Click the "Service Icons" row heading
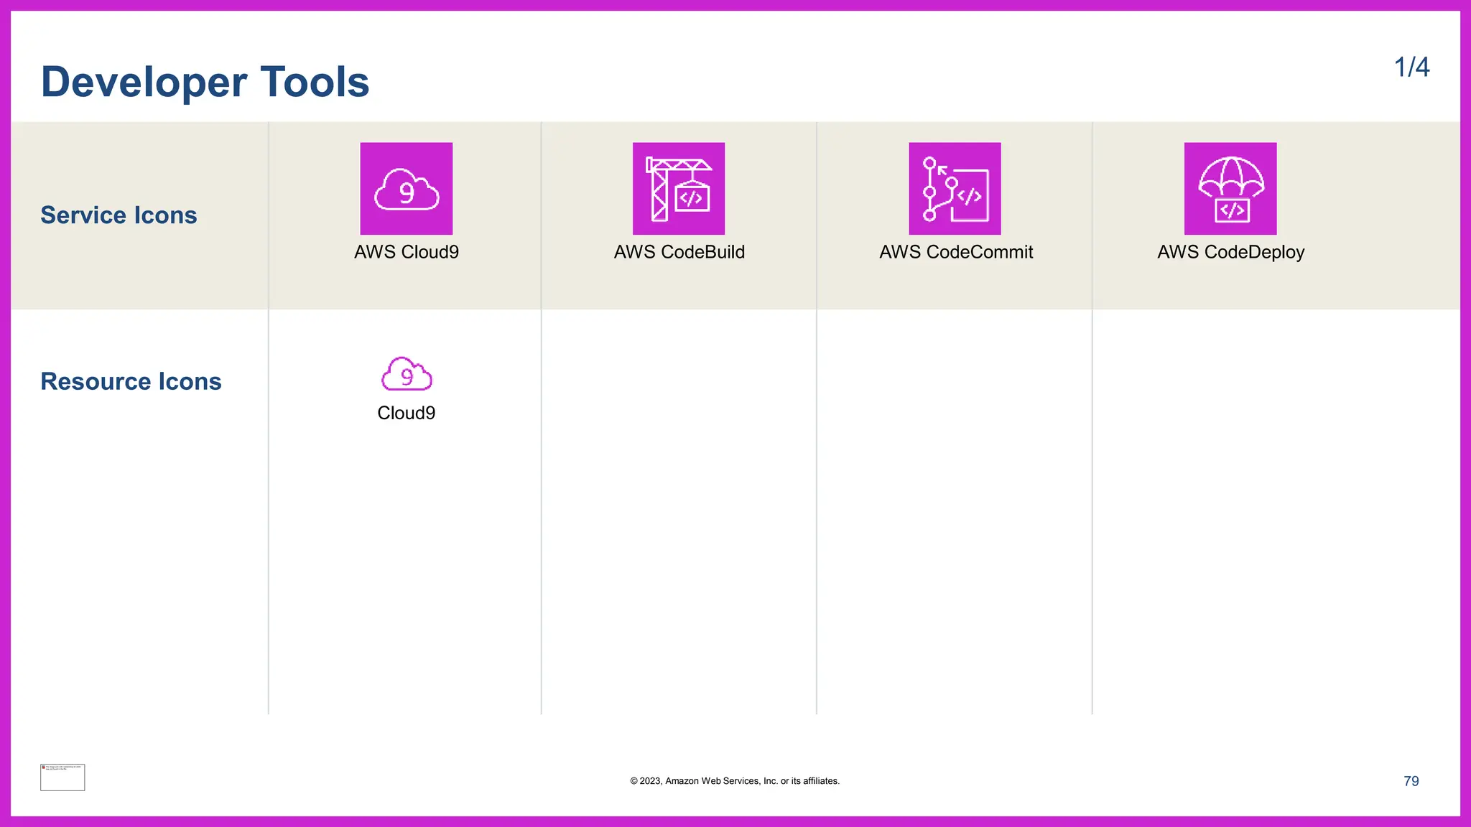This screenshot has height=827, width=1471. pyautogui.click(x=119, y=215)
